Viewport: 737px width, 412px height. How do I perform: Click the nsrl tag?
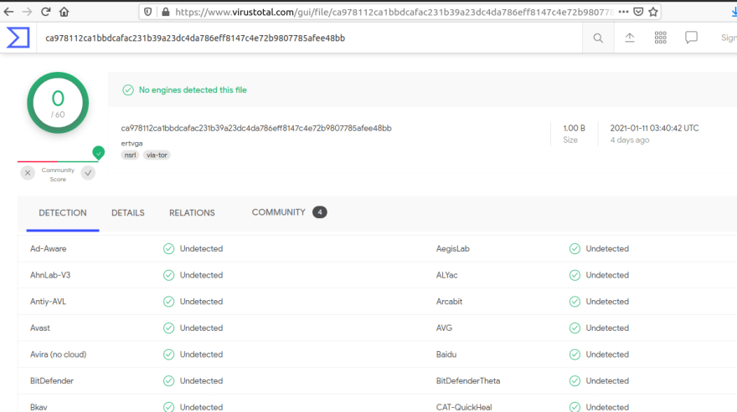(x=130, y=155)
